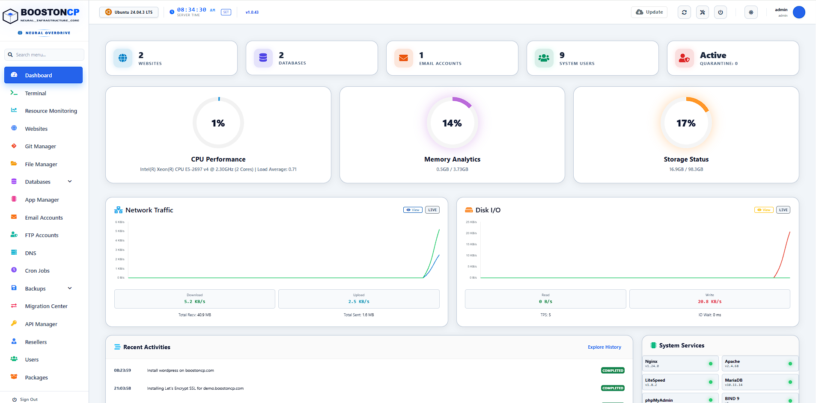The height and width of the screenshot is (403, 816).
Task: Click the 'Total Recv: 40.9 MB' text
Action: [x=195, y=315]
